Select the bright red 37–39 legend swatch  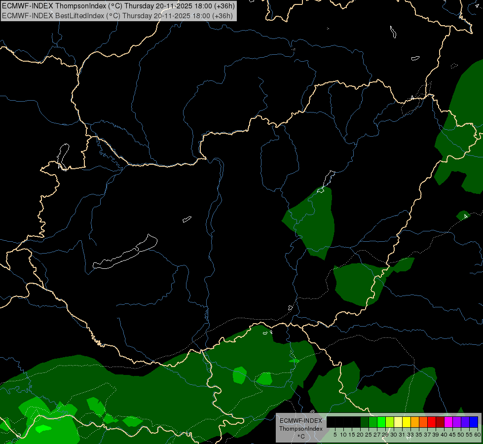432,422
